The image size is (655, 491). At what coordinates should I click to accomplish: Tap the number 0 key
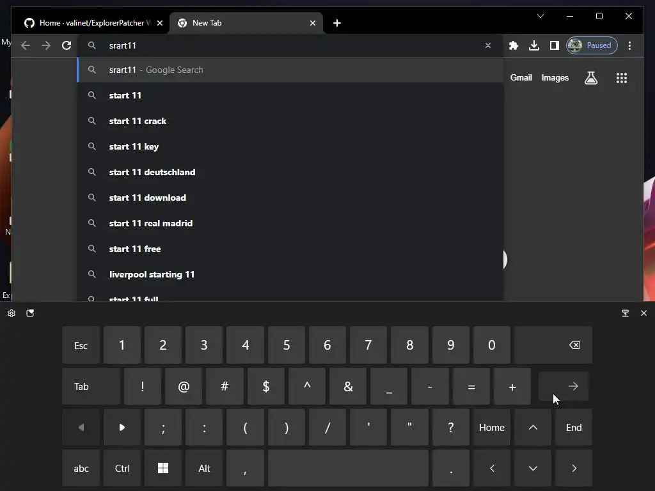click(x=492, y=345)
